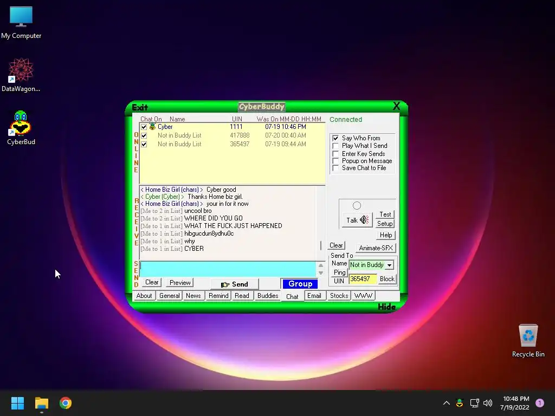Viewport: 555px width, 416px height.
Task: Open the Stocks tab
Action: [339, 296]
